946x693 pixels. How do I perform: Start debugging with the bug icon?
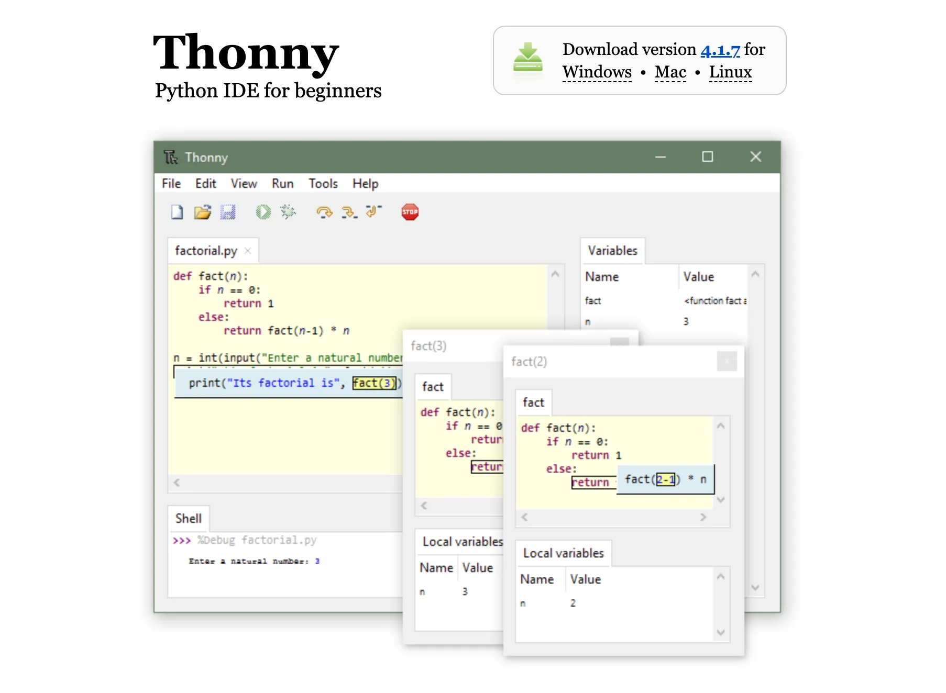pyautogui.click(x=288, y=212)
